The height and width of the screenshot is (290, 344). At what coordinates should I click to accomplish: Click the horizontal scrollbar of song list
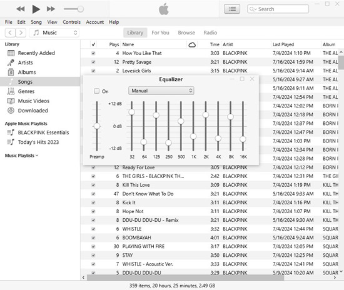pyautogui.click(x=185, y=277)
